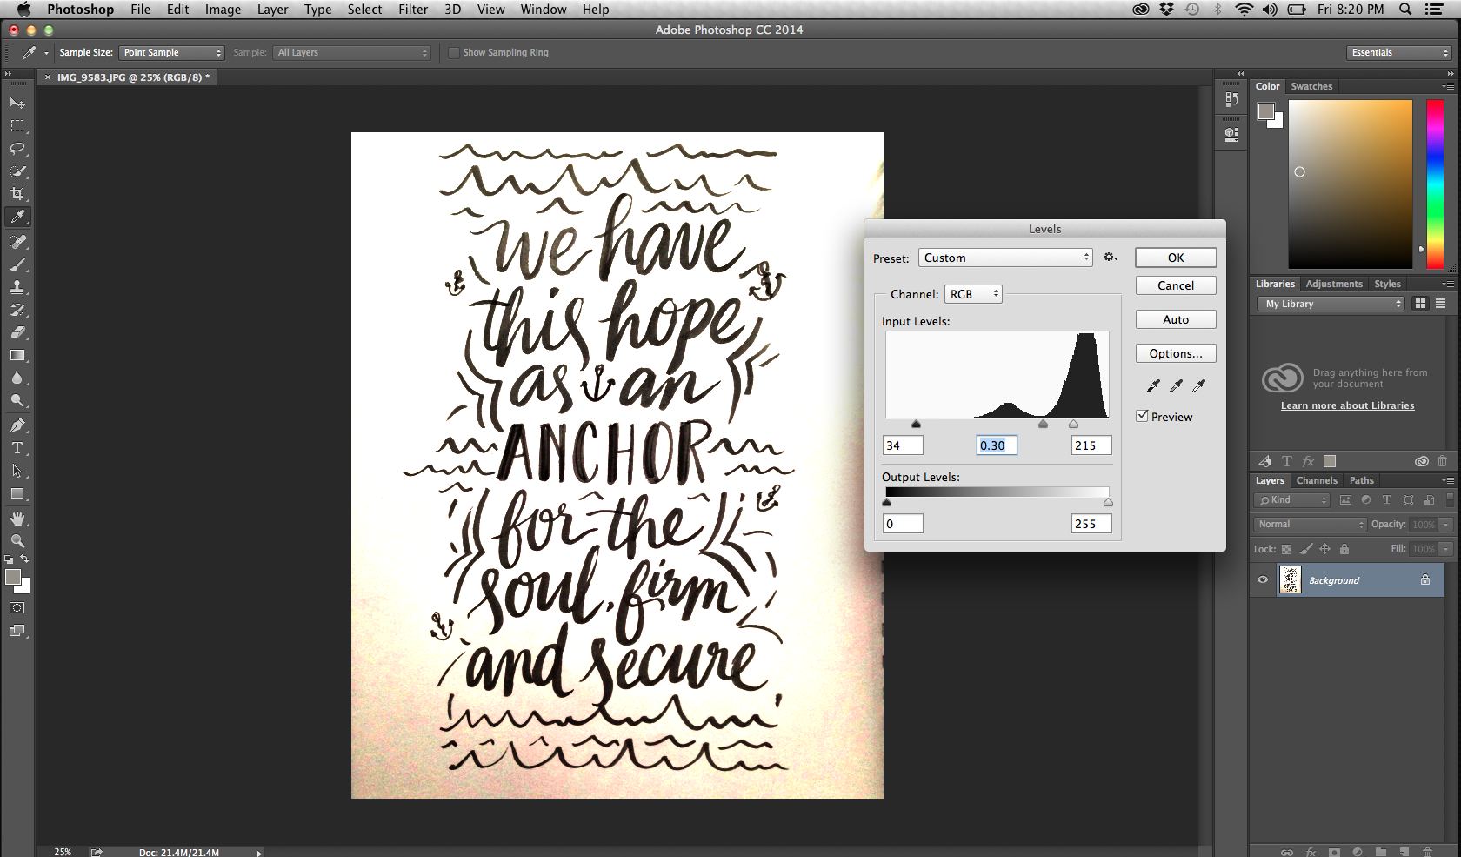
Task: Open the Filter menu
Action: pyautogui.click(x=413, y=10)
